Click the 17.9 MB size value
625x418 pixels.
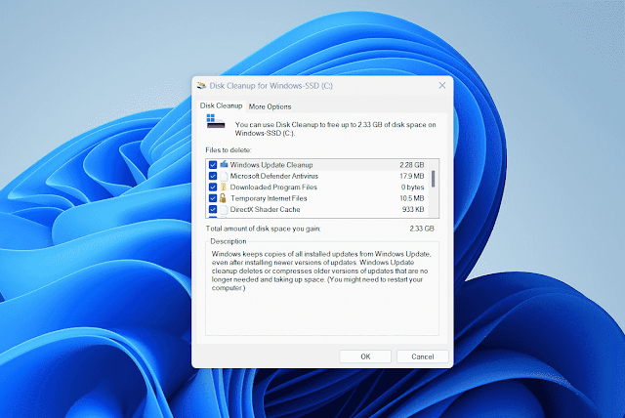tap(412, 176)
